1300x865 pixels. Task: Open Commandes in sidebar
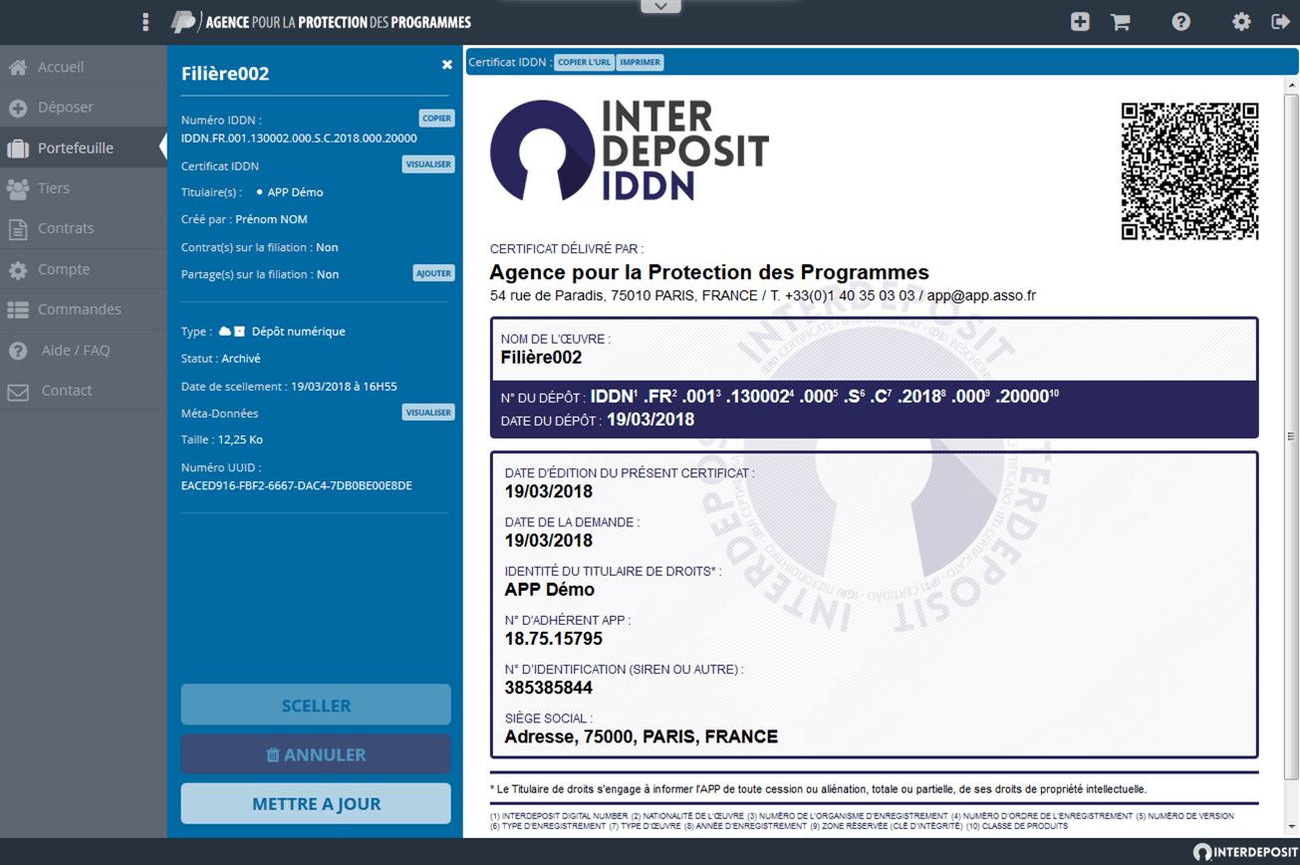coord(84,310)
